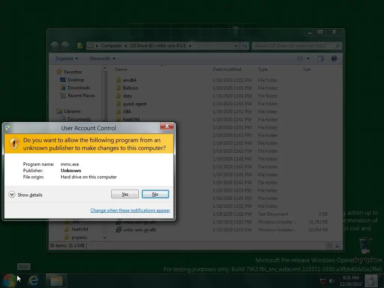Click the refresh button beside address bar
The width and height of the screenshot is (384, 288).
244,46
